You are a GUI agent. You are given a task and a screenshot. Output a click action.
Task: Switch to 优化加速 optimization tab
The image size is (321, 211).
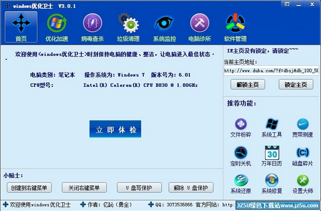[57, 27]
